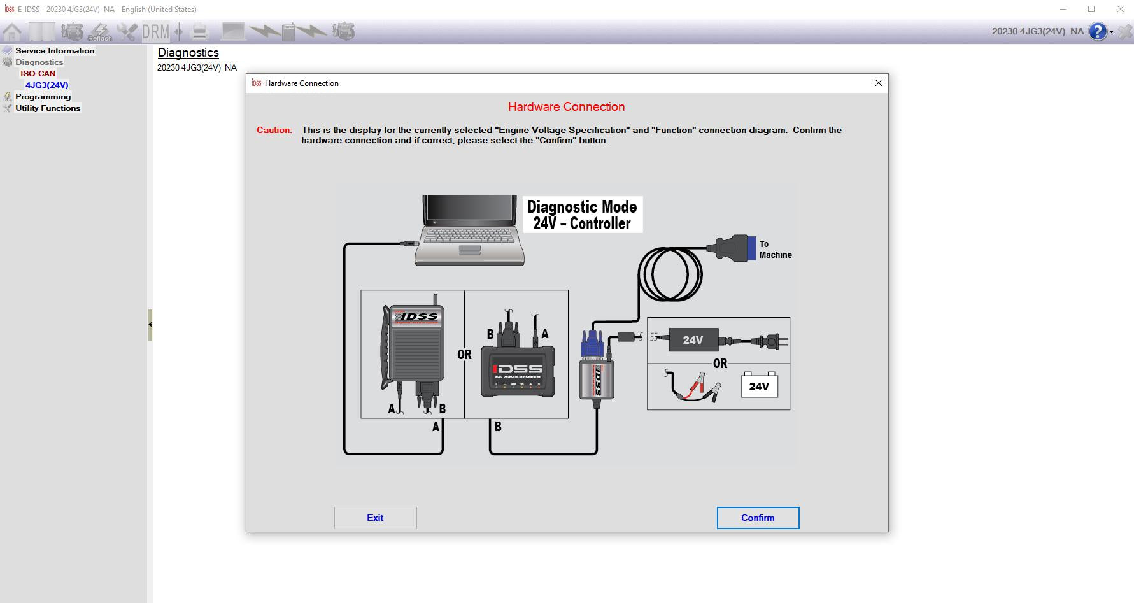The height and width of the screenshot is (603, 1134).
Task: Click the Reflash lightning toolbar icon
Action: point(100,32)
